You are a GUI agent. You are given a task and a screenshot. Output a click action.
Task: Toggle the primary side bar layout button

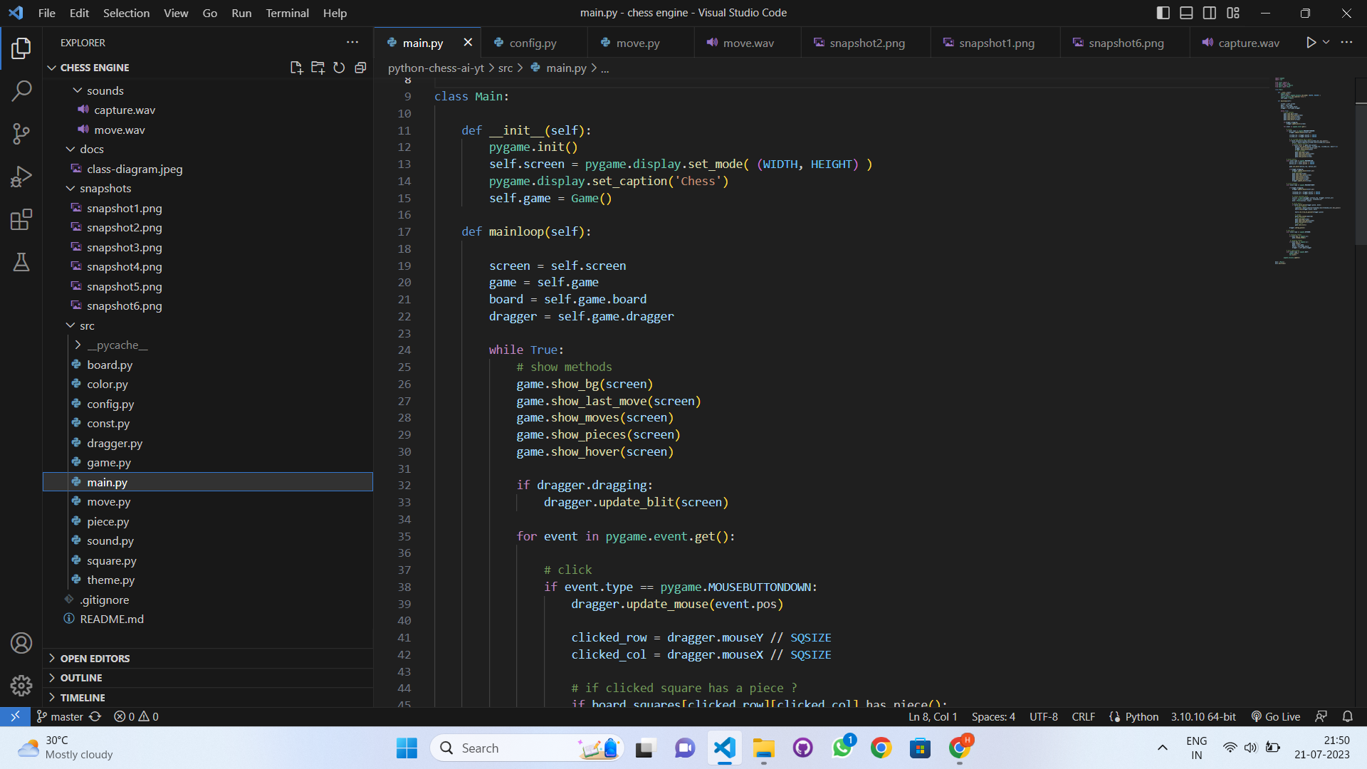tap(1163, 13)
